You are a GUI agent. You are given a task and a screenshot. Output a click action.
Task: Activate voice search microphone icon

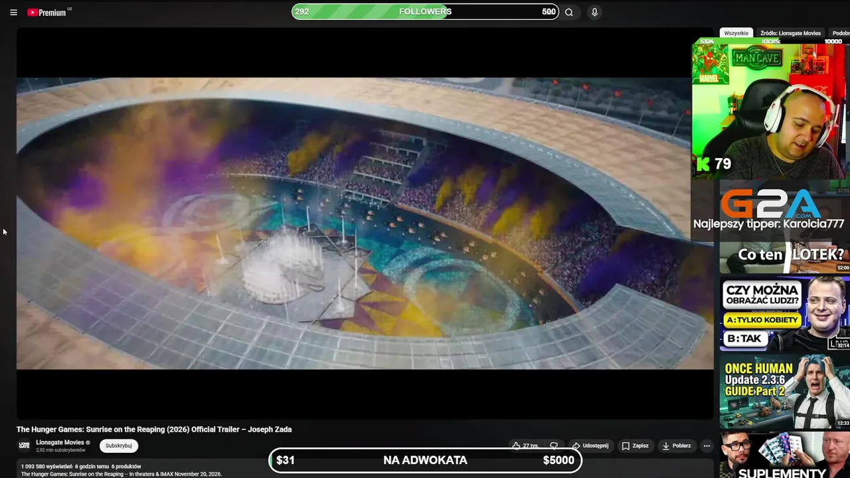click(x=594, y=12)
